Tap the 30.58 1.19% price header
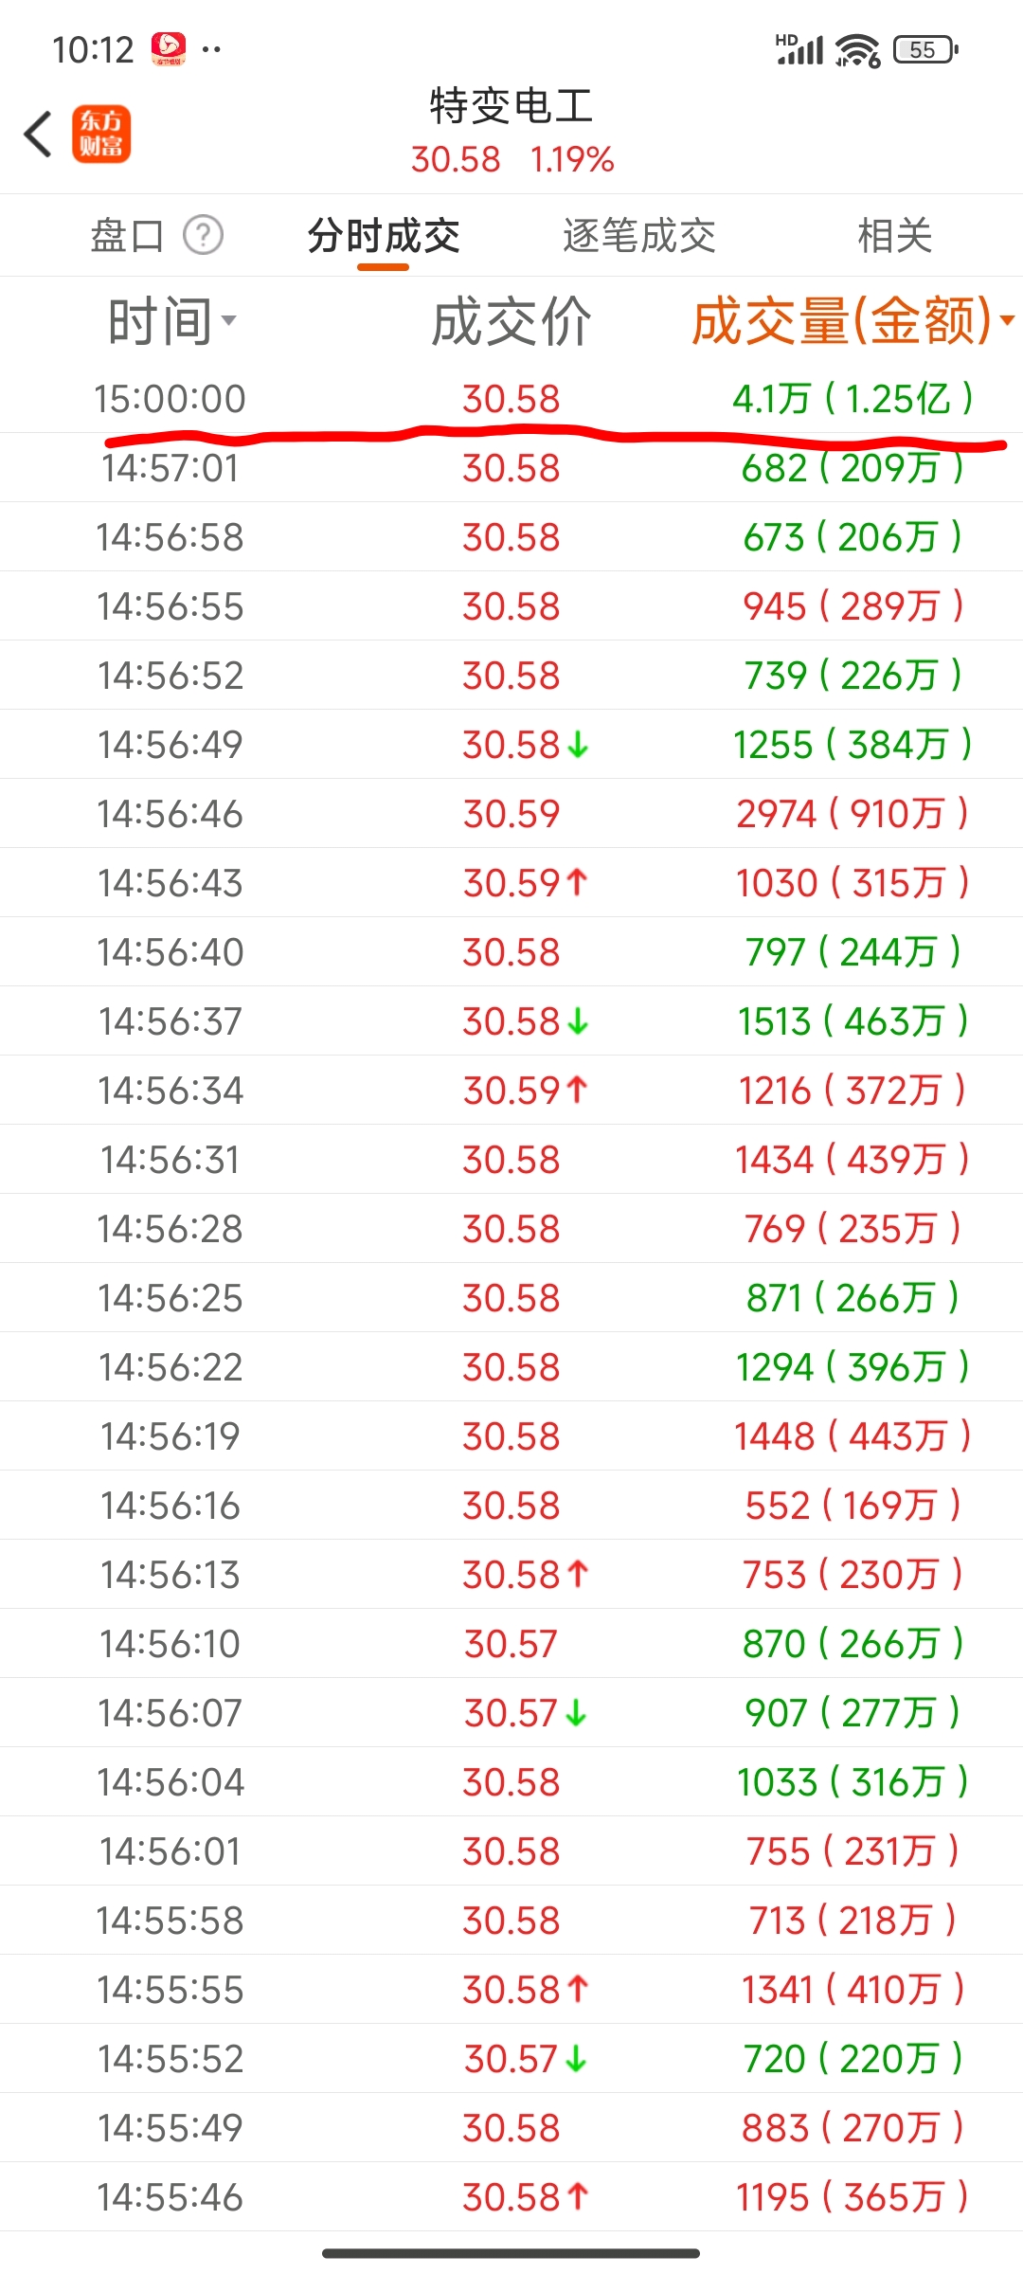Image resolution: width=1023 pixels, height=2274 pixels. [x=511, y=159]
